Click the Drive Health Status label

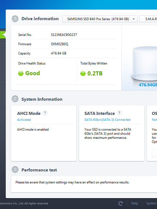[x=32, y=63]
